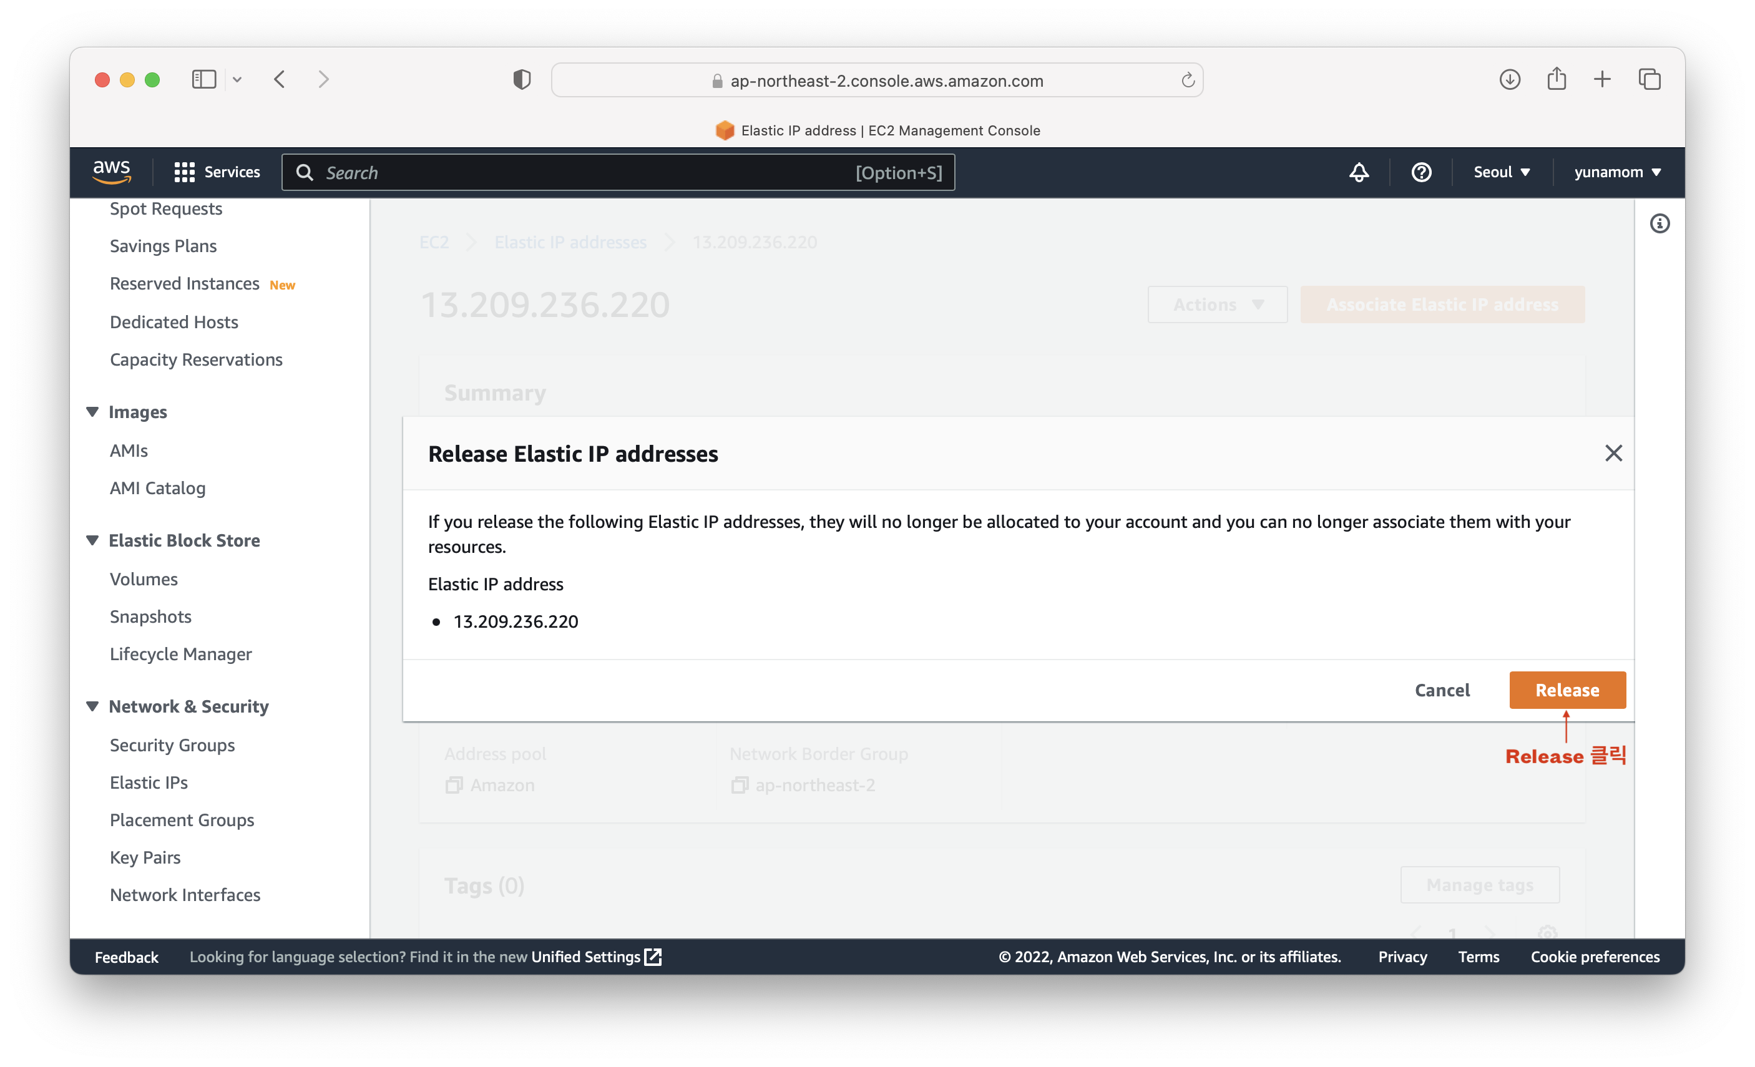Open Safari downloads icon

[1509, 79]
